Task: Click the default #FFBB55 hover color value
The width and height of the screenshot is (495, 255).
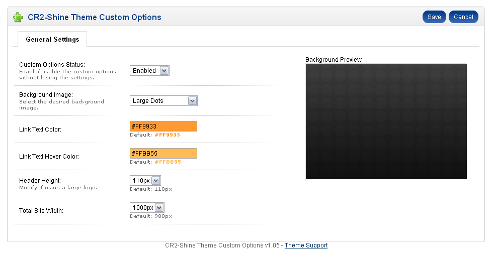Action: pyautogui.click(x=168, y=162)
